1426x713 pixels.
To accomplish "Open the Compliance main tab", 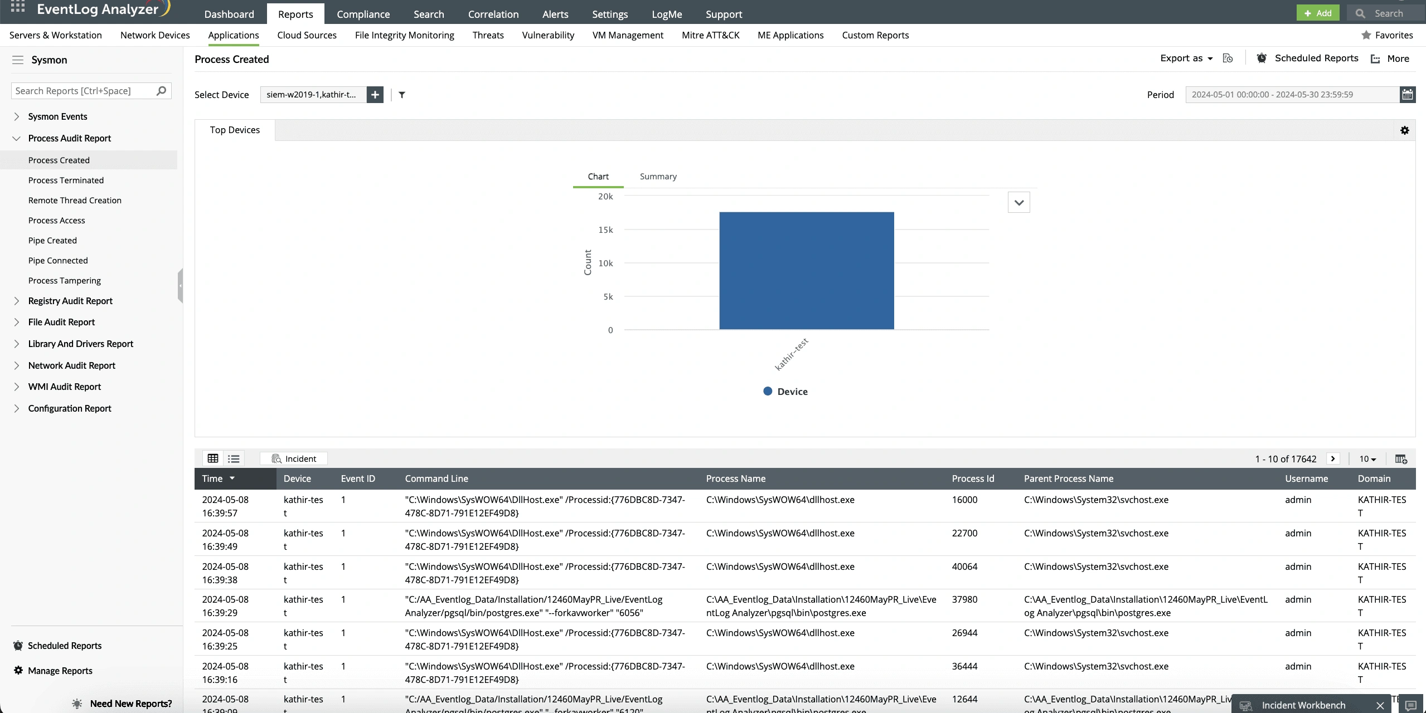I will [363, 14].
